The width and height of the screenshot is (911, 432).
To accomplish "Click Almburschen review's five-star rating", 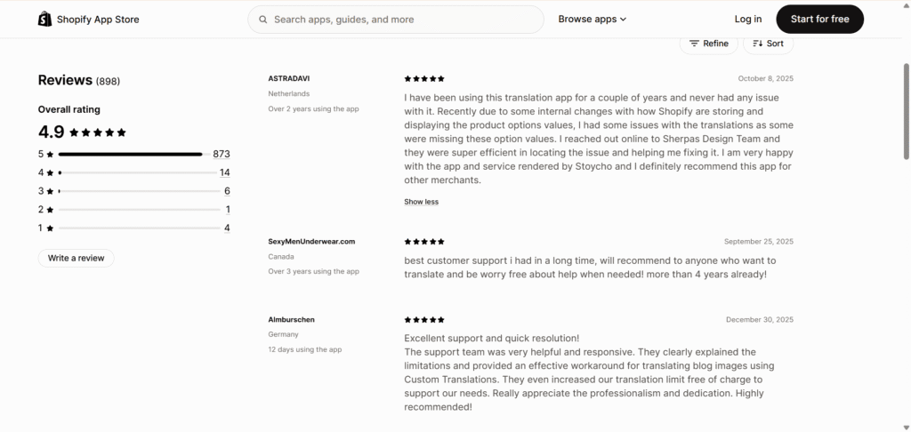I will (424, 320).
